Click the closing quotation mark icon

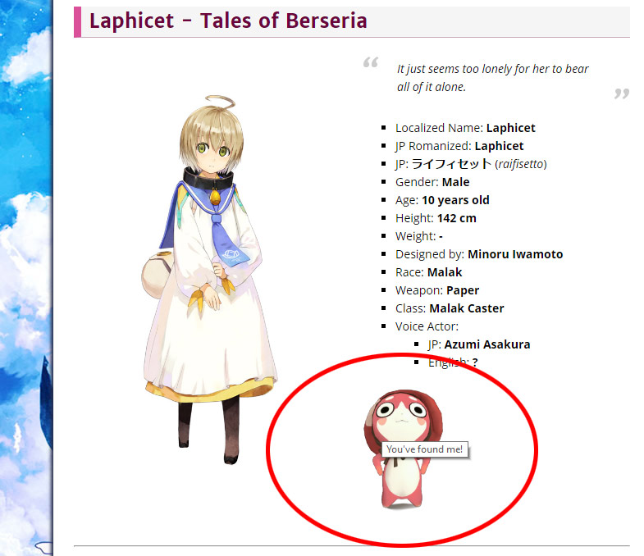(622, 93)
